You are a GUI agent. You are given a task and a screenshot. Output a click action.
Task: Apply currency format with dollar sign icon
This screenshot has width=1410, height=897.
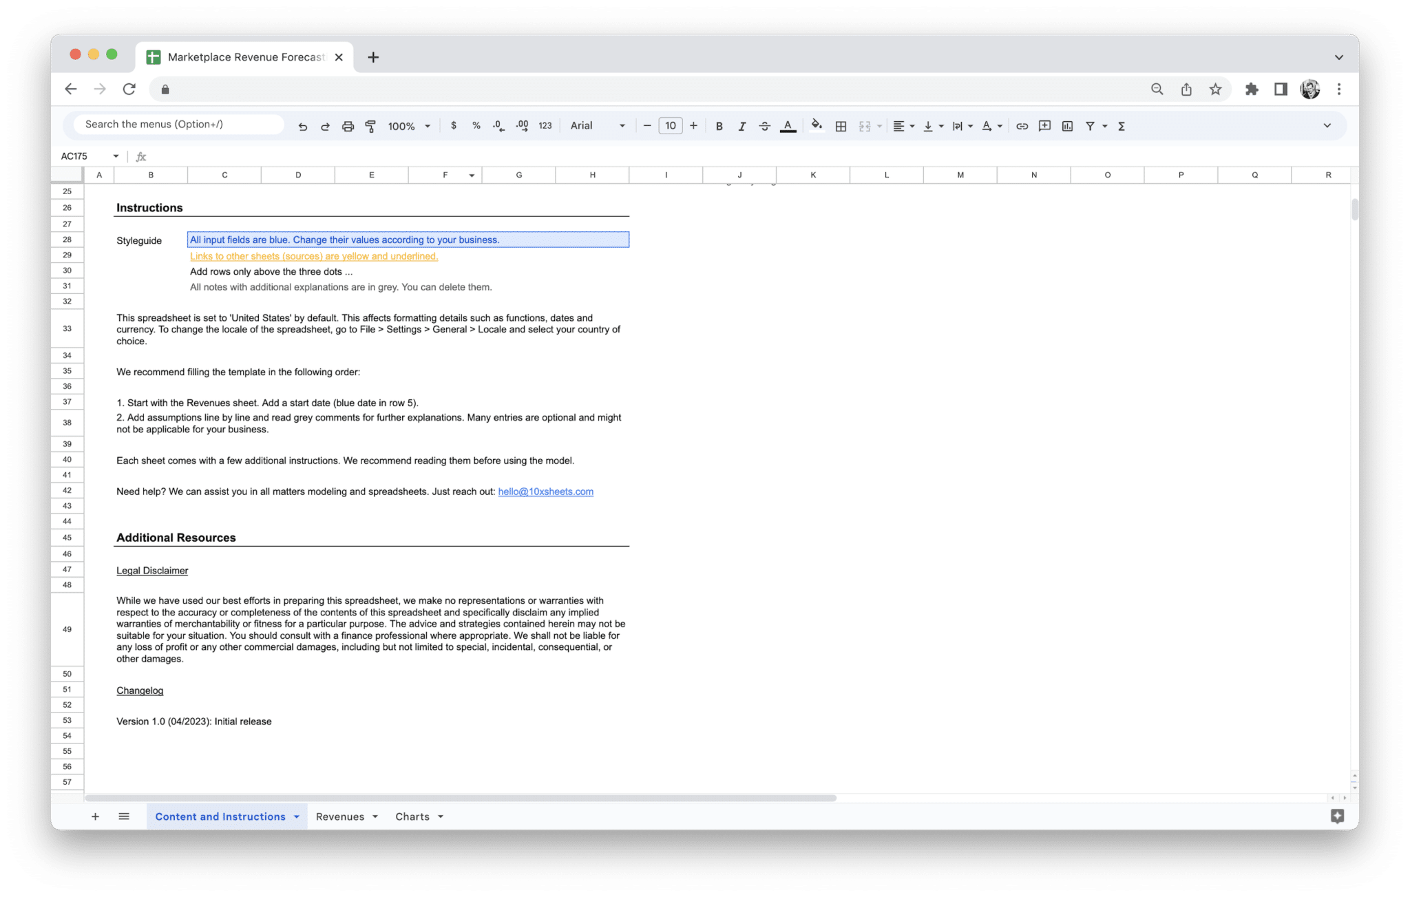[x=453, y=125]
